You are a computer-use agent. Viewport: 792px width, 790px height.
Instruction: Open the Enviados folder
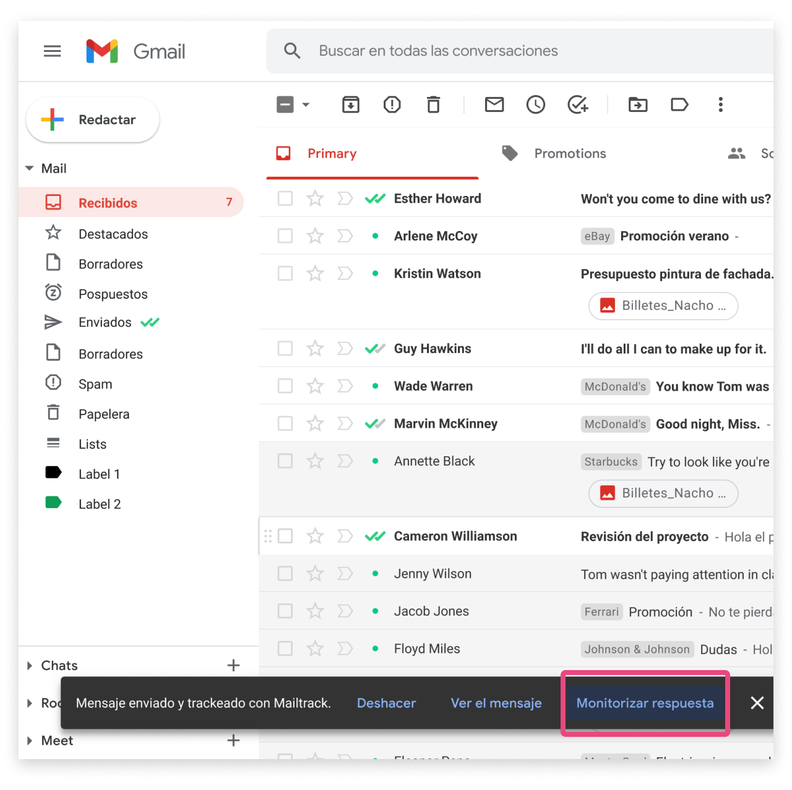(105, 322)
